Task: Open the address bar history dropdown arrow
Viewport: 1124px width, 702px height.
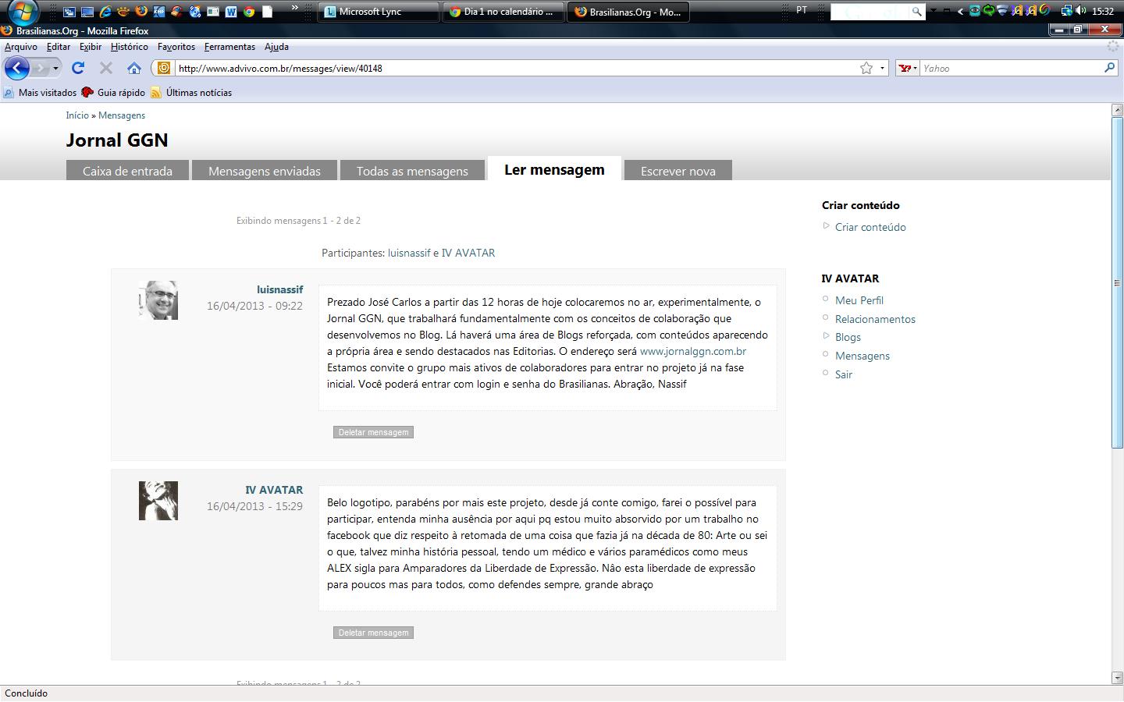Action: pos(883,68)
